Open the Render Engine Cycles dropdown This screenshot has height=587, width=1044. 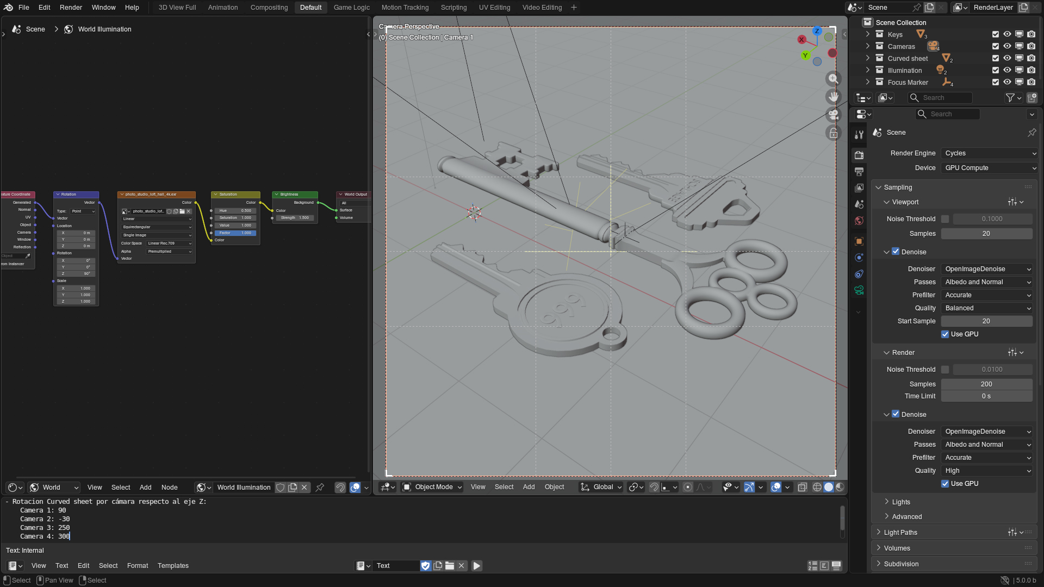pyautogui.click(x=990, y=153)
